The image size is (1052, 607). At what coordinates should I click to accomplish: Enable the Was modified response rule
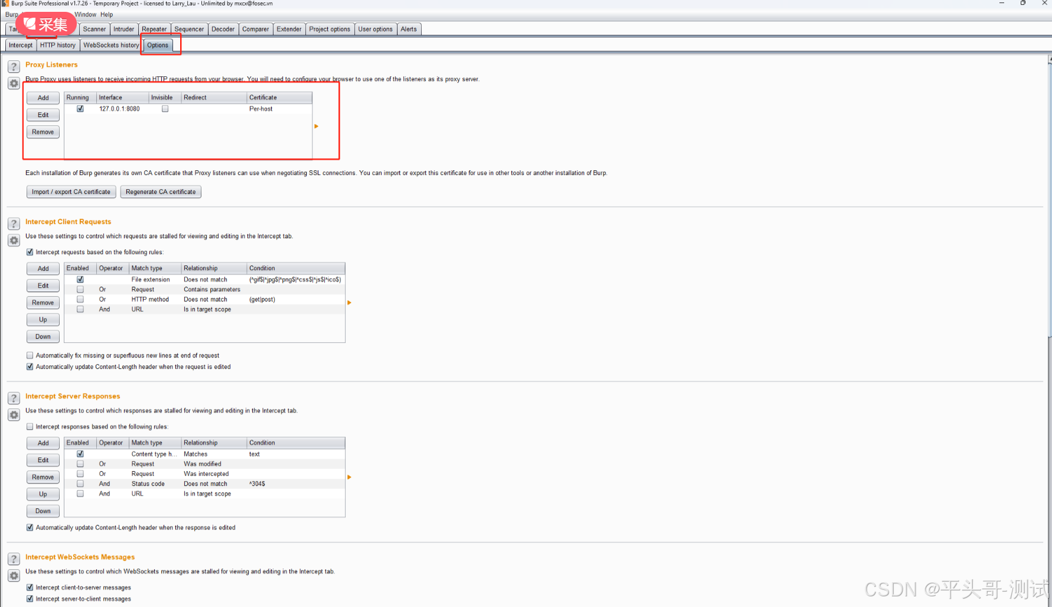click(x=80, y=464)
